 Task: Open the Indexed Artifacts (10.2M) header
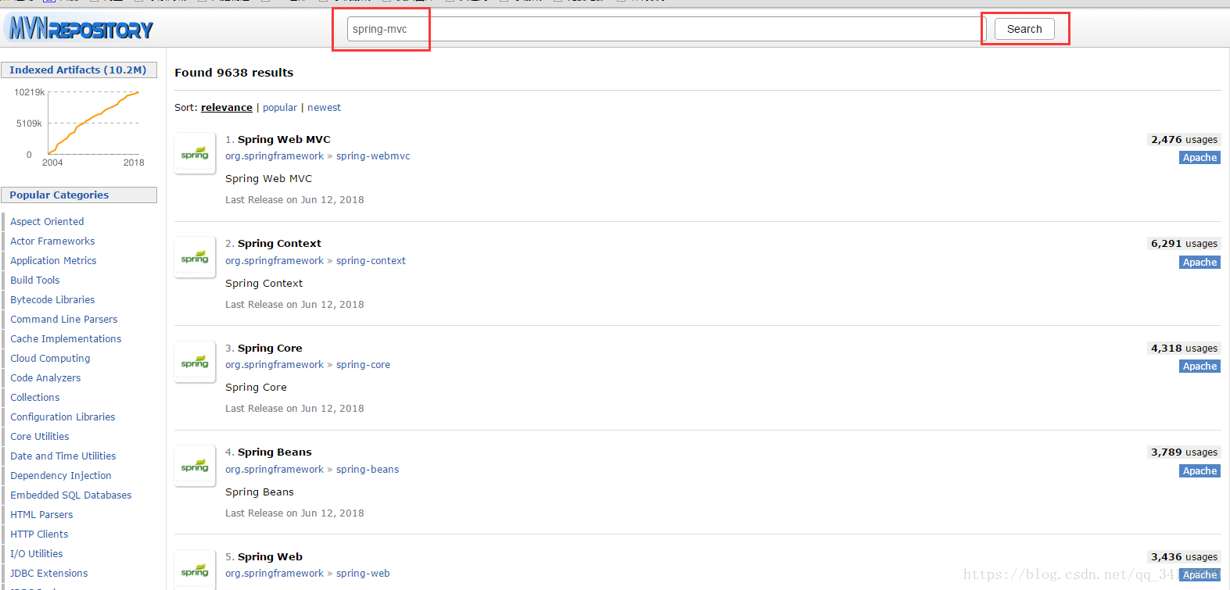78,70
